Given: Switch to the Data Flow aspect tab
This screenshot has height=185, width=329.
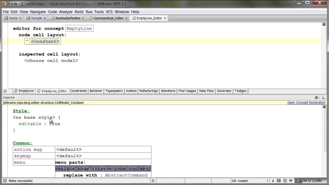Looking at the screenshot, I should [206, 91].
